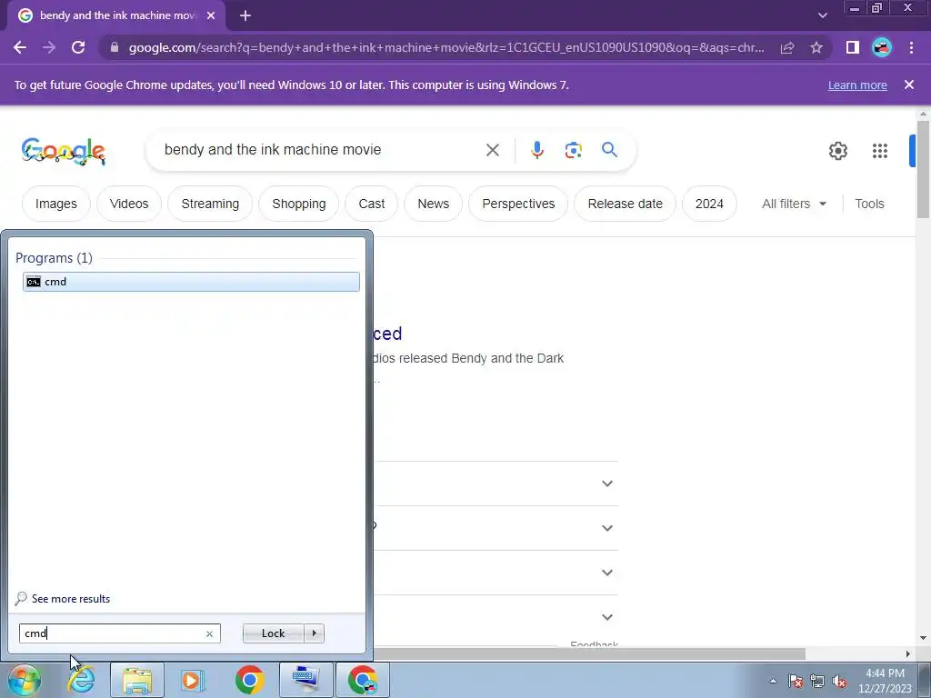Click See more results in Start menu
This screenshot has height=698, width=931.
[x=71, y=599]
